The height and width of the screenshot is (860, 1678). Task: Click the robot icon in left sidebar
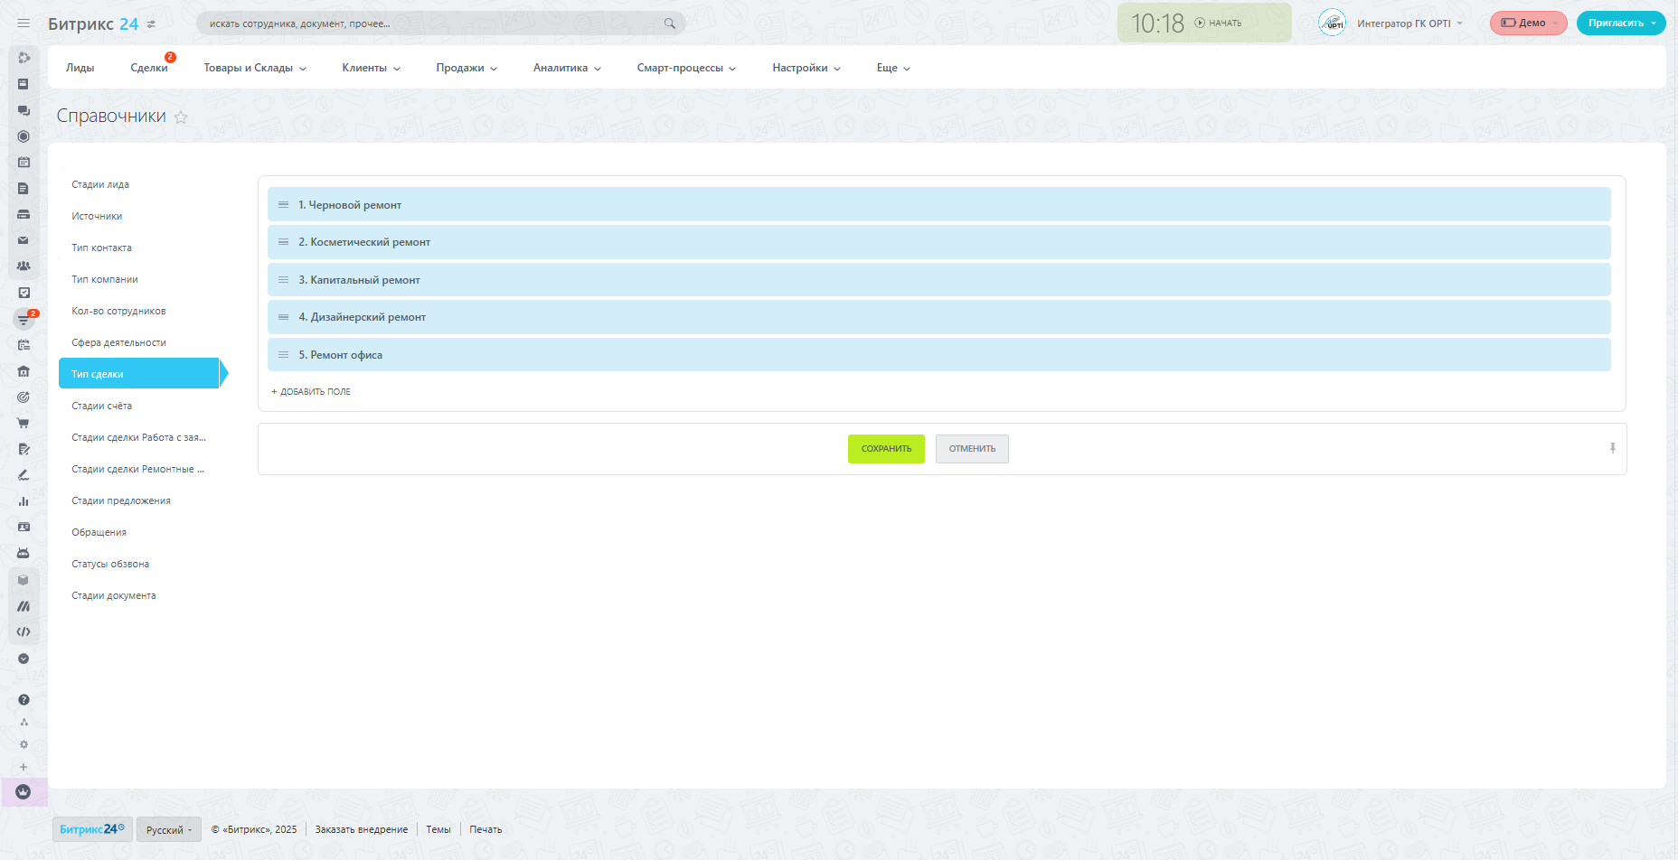click(x=24, y=553)
